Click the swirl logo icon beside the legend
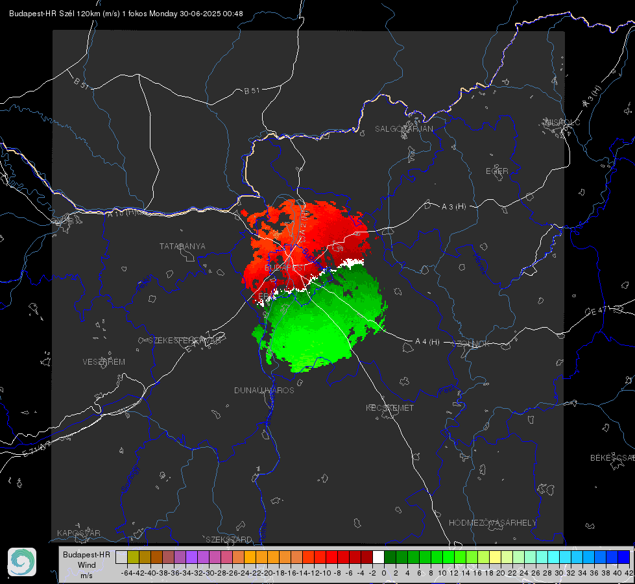Image resolution: width=635 pixels, height=584 pixels. pyautogui.click(x=22, y=562)
